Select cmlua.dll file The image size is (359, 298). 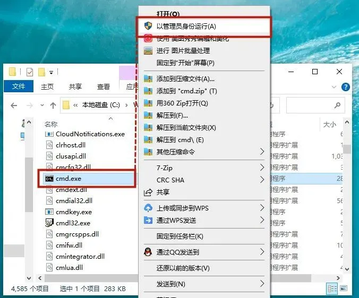[70, 268]
